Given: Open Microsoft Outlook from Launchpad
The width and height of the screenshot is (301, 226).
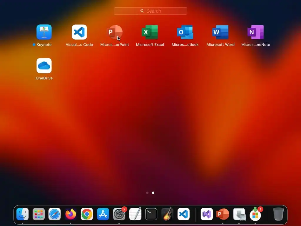Looking at the screenshot, I should pyautogui.click(x=185, y=32).
